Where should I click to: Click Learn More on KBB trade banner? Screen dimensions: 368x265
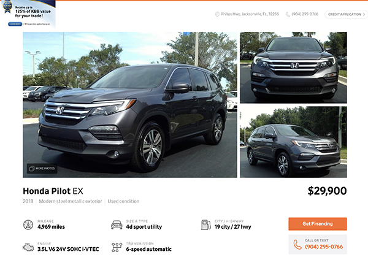point(15,24)
